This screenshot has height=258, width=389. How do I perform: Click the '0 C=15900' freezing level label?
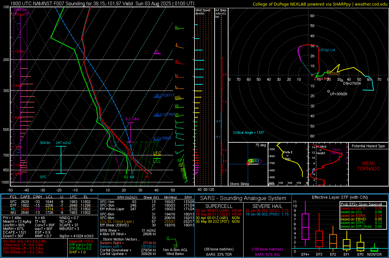tap(162, 138)
